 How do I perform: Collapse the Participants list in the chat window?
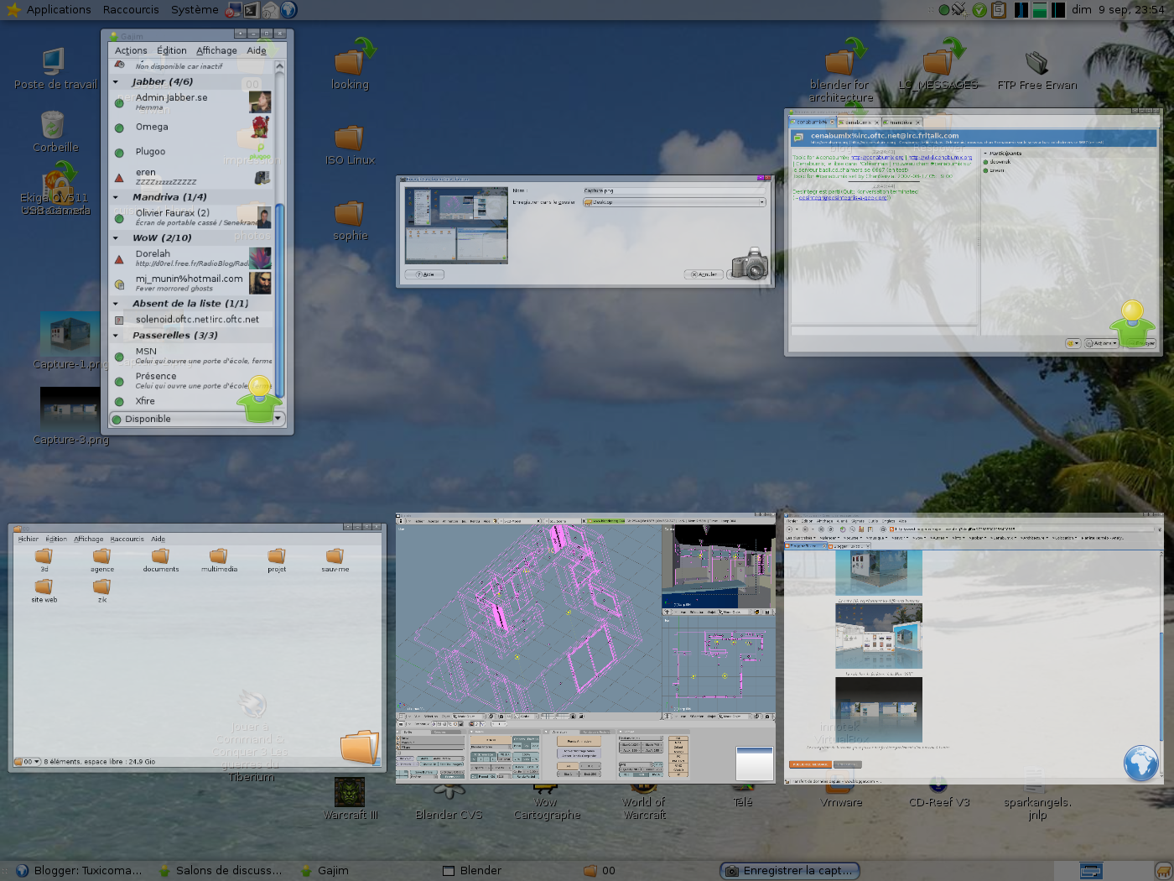pyautogui.click(x=985, y=154)
